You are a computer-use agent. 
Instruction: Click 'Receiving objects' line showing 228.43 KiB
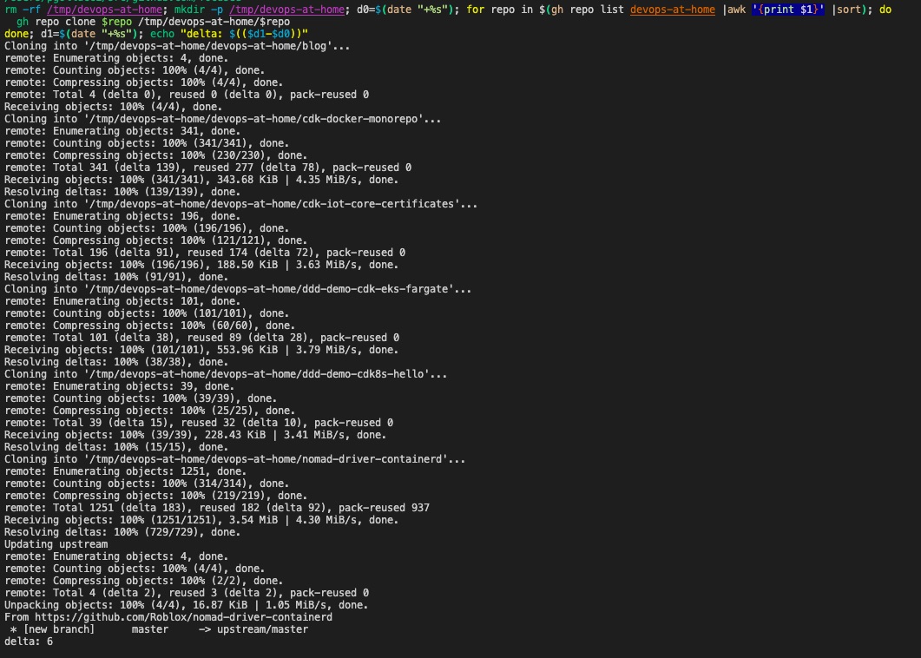coord(195,435)
